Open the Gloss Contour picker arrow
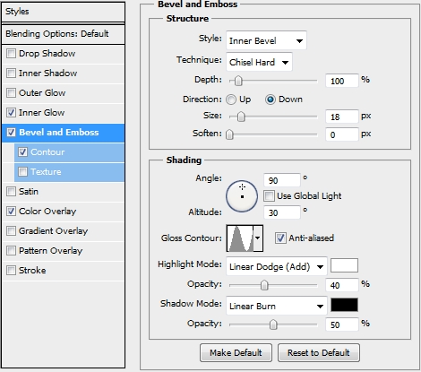Screen dimensions: 421x372 click(258, 238)
